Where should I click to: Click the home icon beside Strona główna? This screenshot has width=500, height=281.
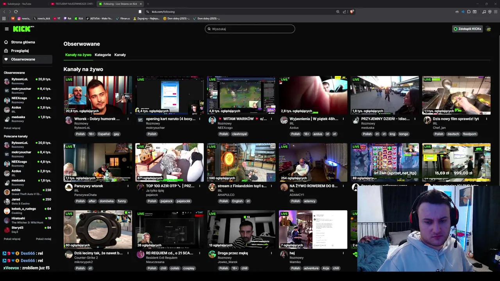(6, 42)
